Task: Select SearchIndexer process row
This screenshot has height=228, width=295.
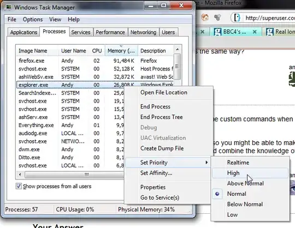Action: click(x=70, y=93)
